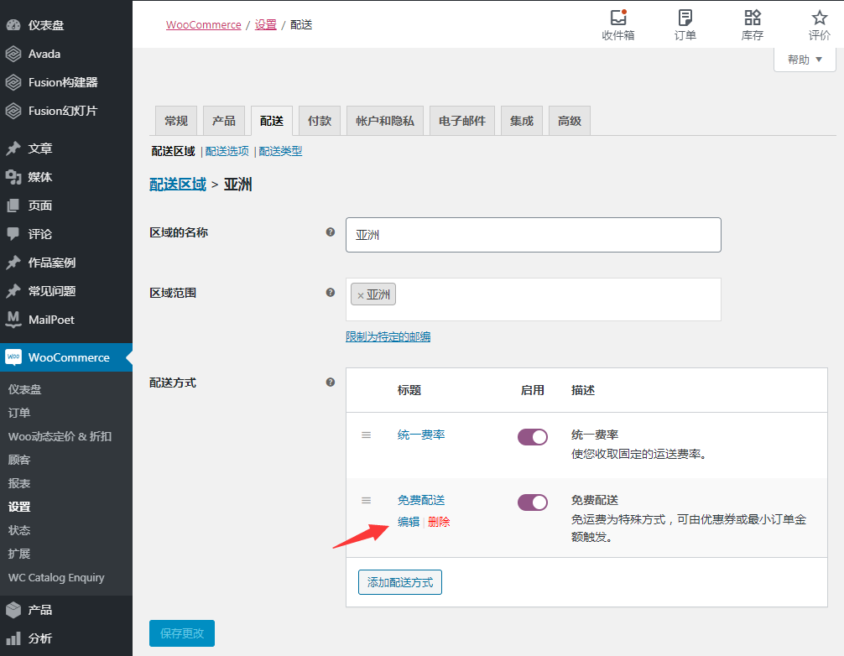Switch to the 高级 tab
Image resolution: width=844 pixels, height=656 pixels.
(570, 121)
